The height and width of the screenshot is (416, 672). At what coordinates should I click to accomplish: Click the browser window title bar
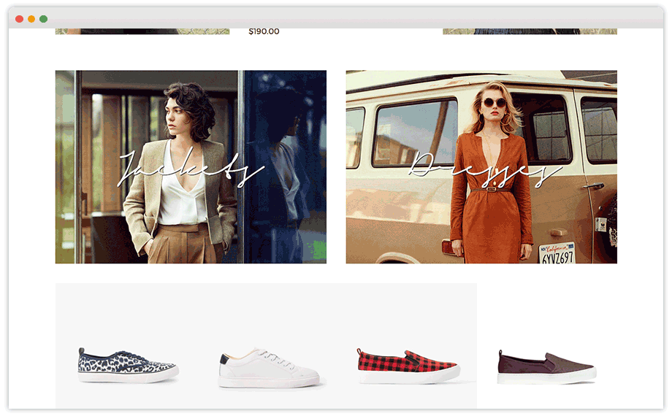pos(336,19)
